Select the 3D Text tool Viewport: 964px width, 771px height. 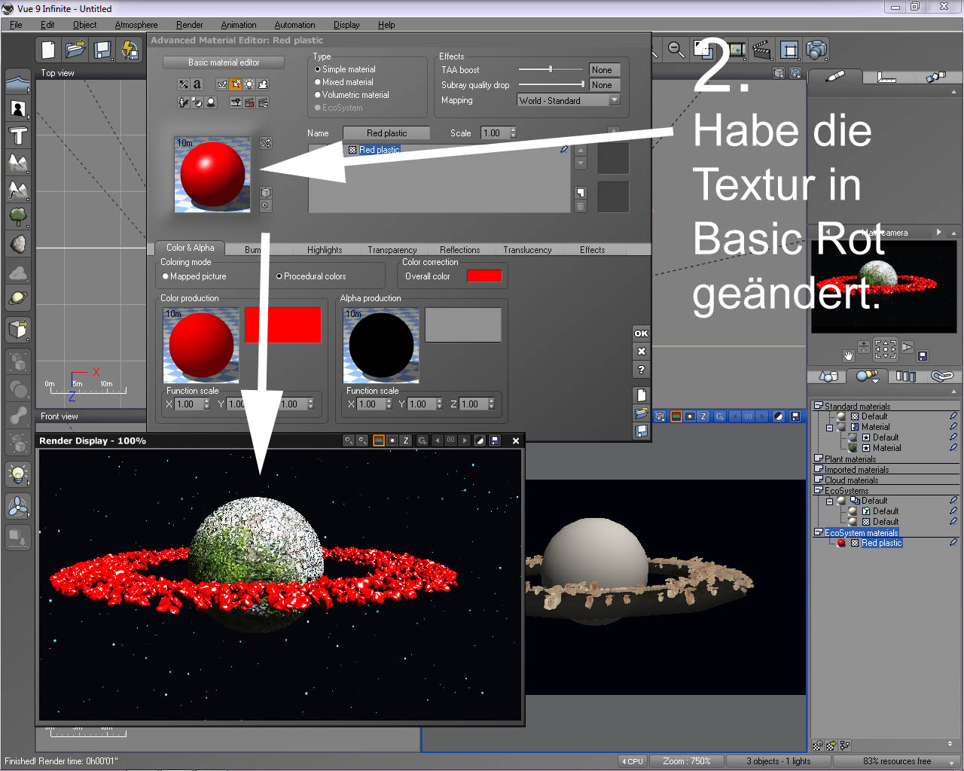[x=18, y=136]
